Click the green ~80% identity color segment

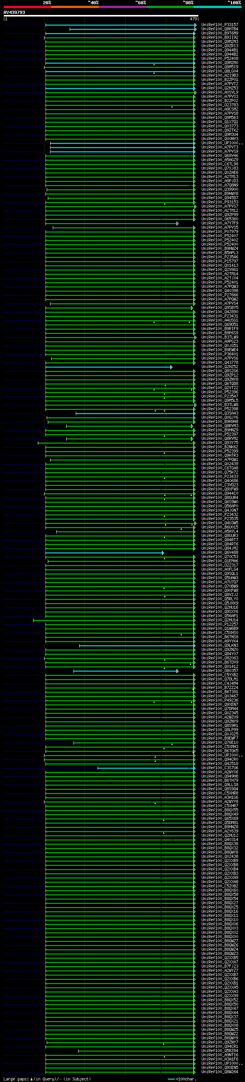pos(170,7)
